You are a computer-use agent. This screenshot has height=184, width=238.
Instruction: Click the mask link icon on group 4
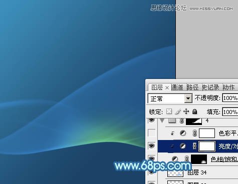coord(182,120)
